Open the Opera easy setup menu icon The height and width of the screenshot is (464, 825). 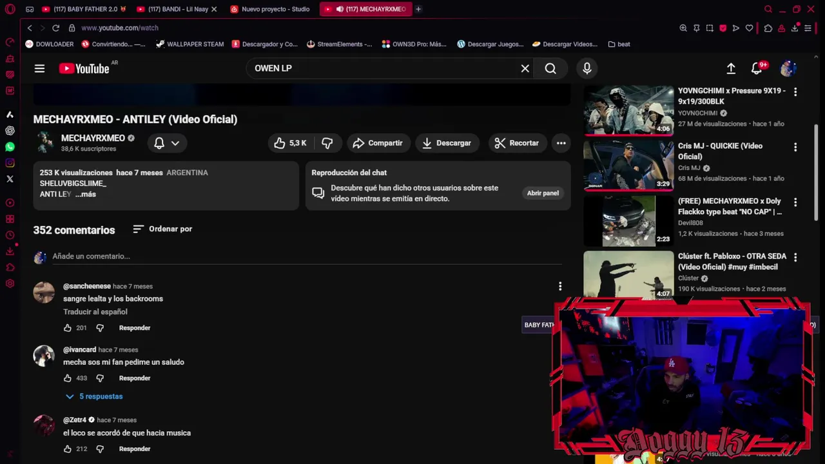[x=808, y=28]
